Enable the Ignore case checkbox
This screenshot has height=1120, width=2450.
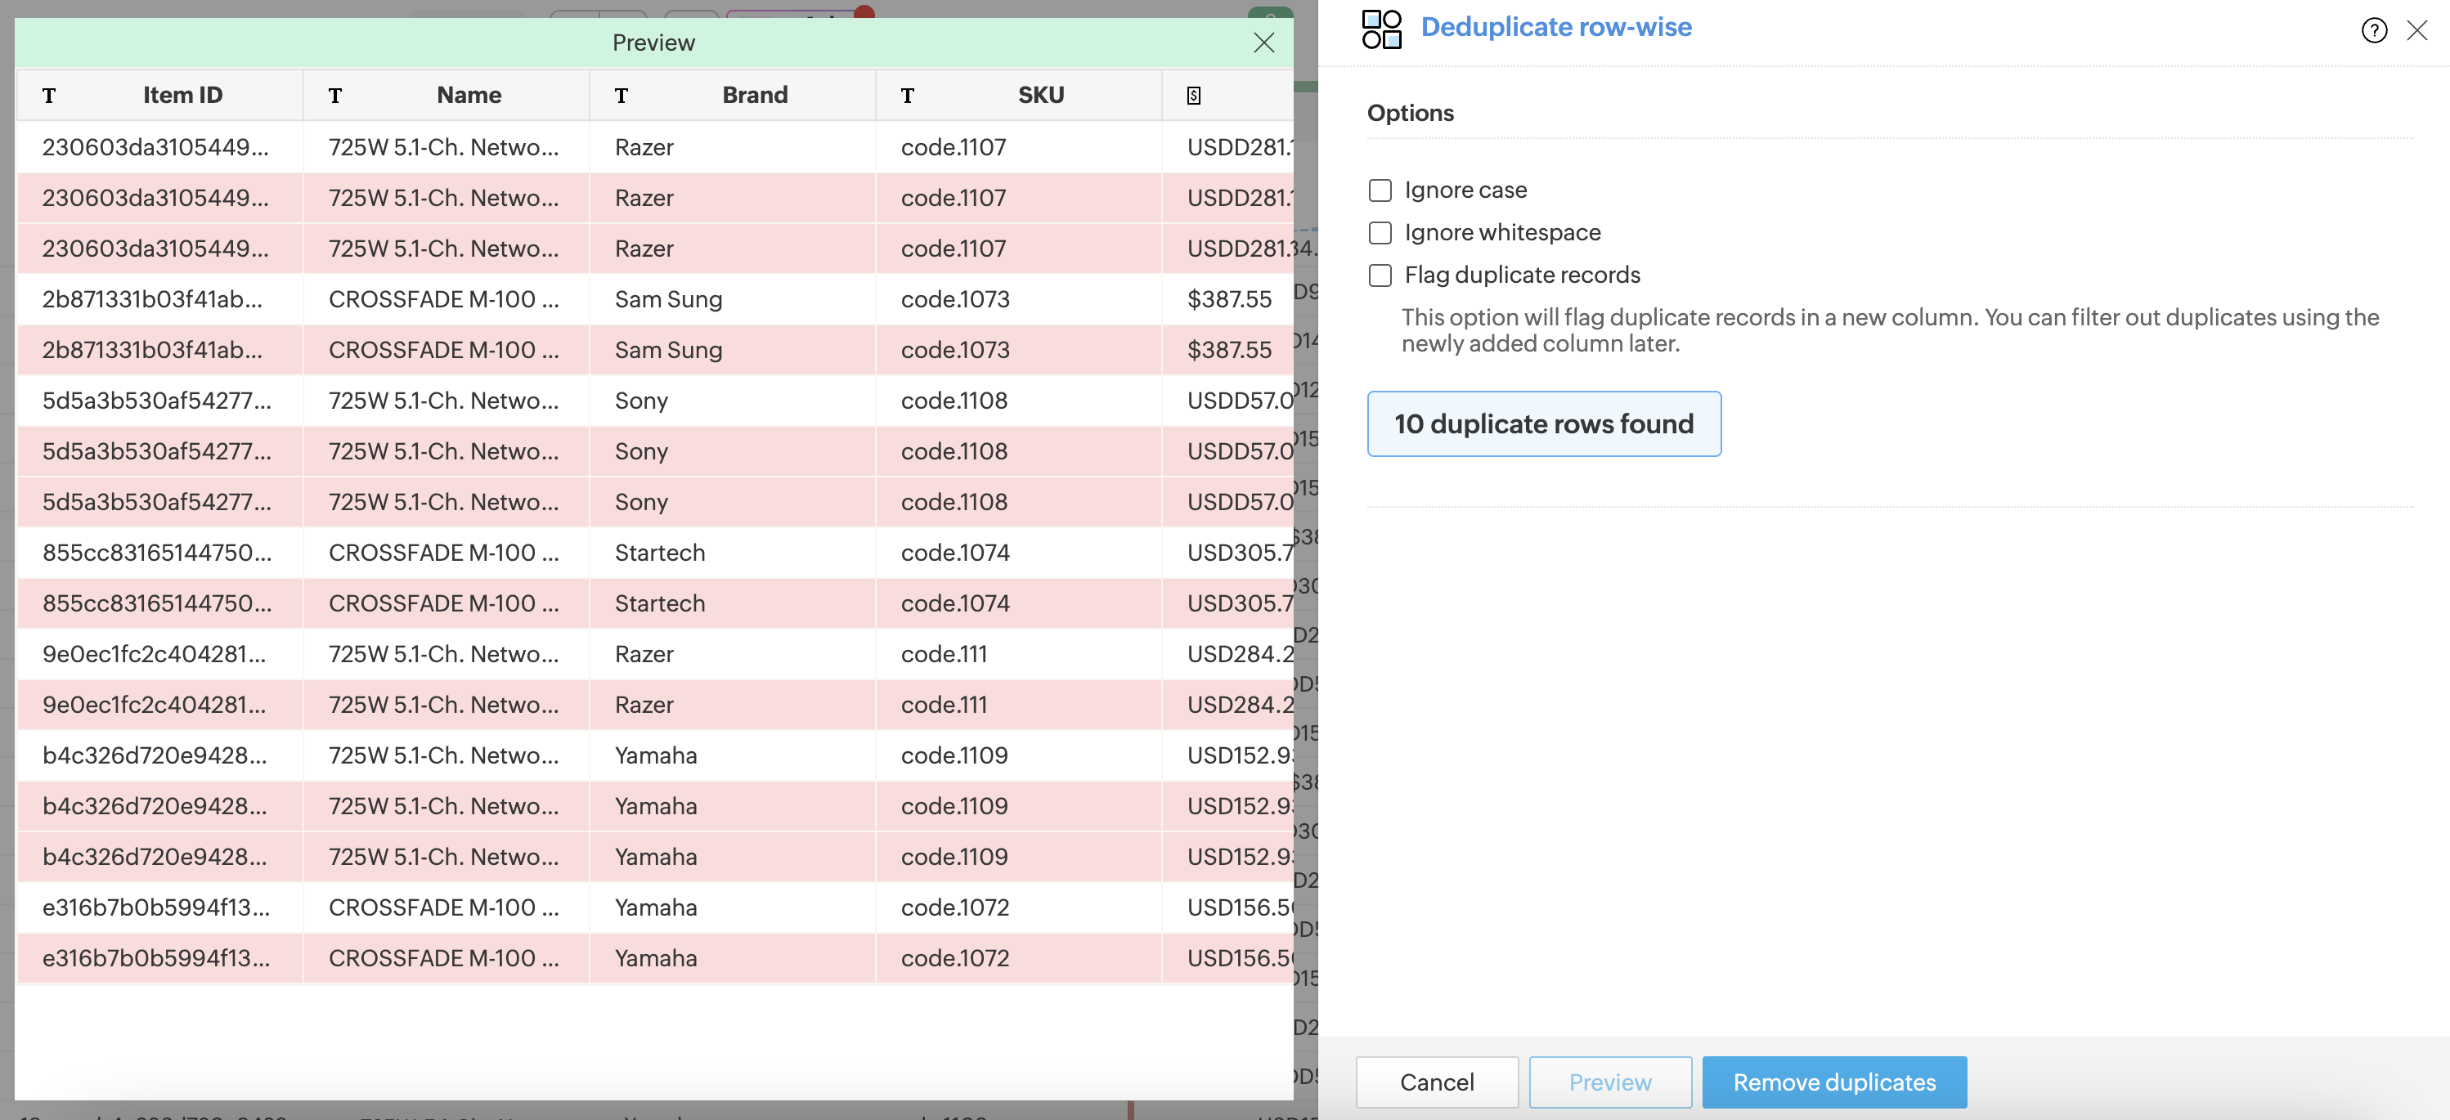point(1380,190)
